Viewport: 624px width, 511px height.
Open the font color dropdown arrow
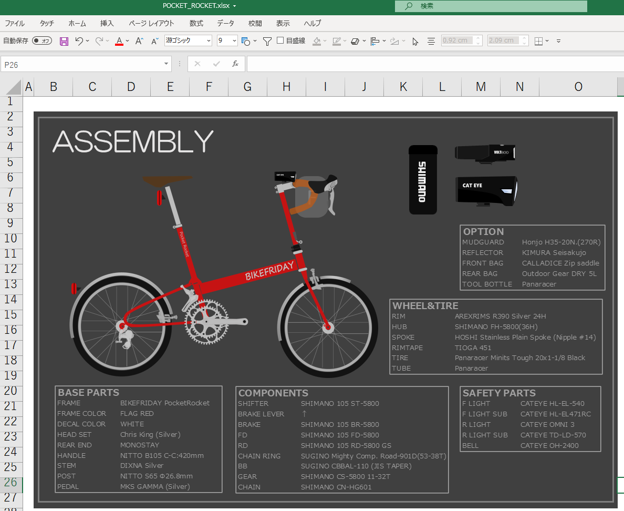[x=127, y=40]
